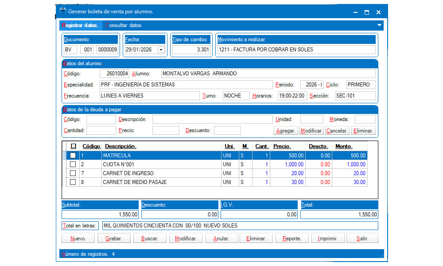Click the Unidad input field
443x266 pixels.
[x=311, y=119]
